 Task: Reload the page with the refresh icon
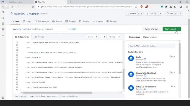pyautogui.click(x=12, y=6)
